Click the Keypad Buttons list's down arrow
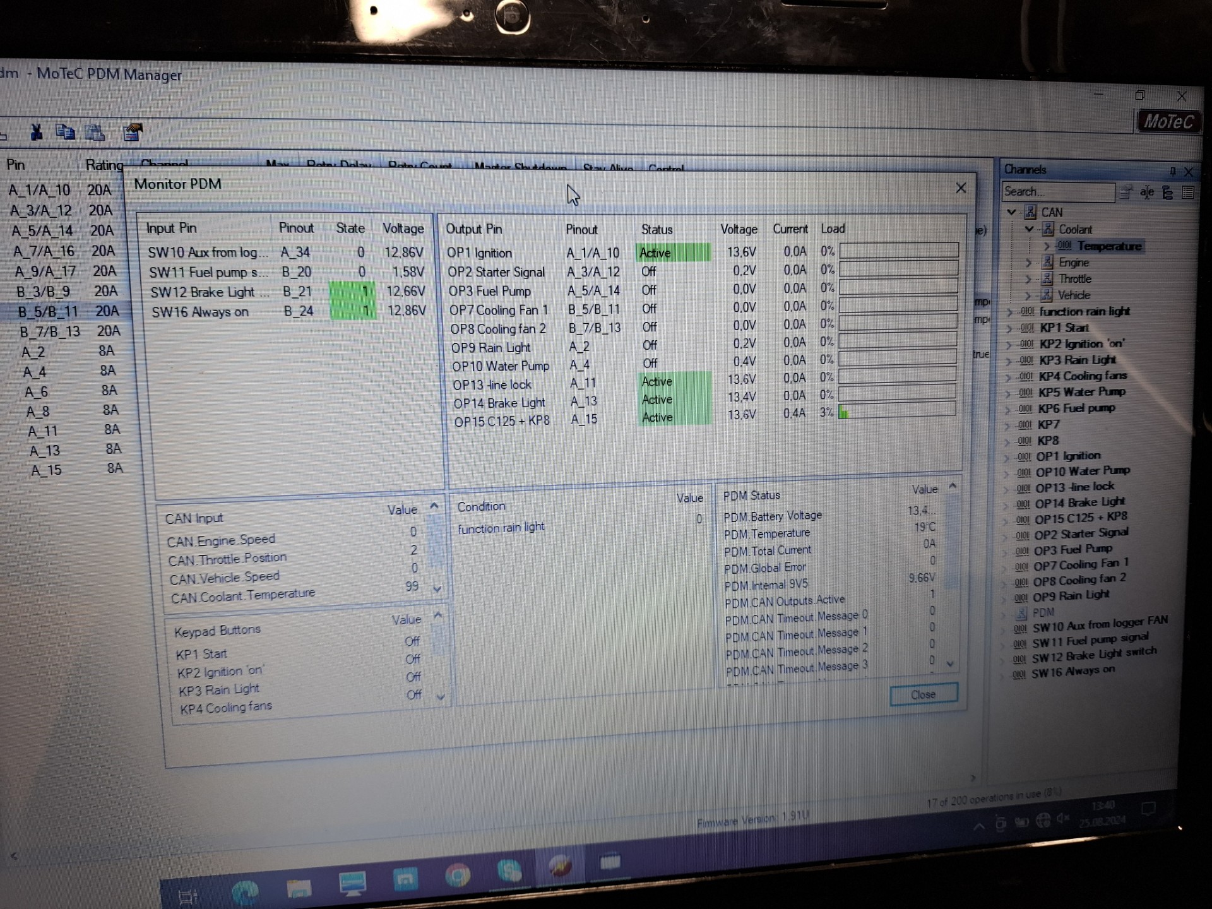 pos(441,697)
